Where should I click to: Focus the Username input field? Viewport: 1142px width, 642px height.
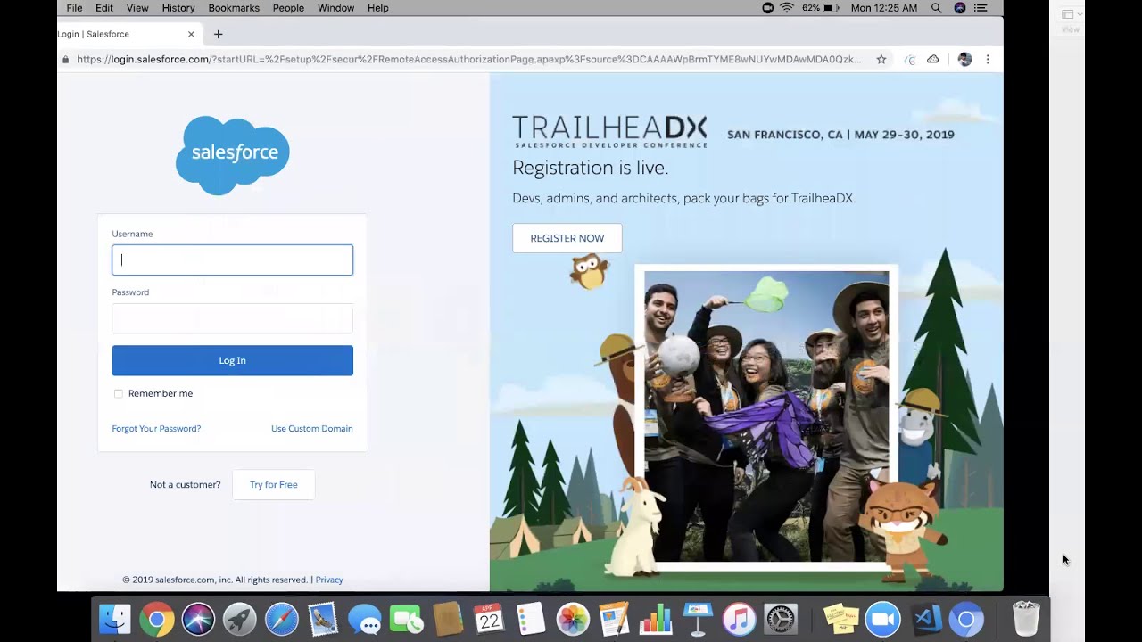point(232,259)
